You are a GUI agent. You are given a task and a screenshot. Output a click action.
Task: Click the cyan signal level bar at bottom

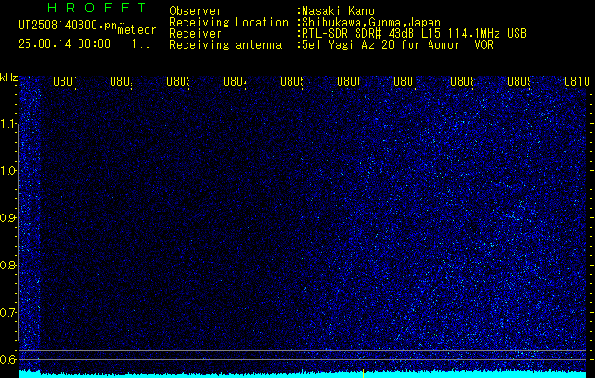(304, 374)
